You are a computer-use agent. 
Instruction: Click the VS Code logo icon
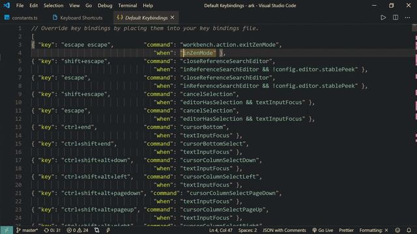tap(7, 5)
